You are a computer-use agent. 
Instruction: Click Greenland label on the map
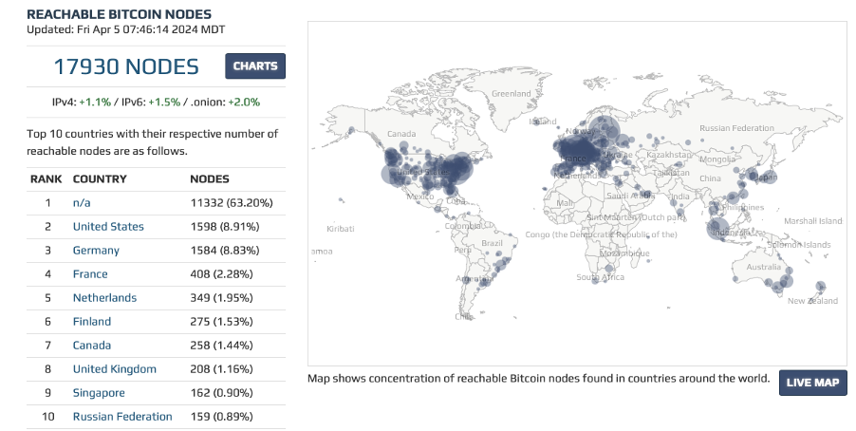(511, 94)
